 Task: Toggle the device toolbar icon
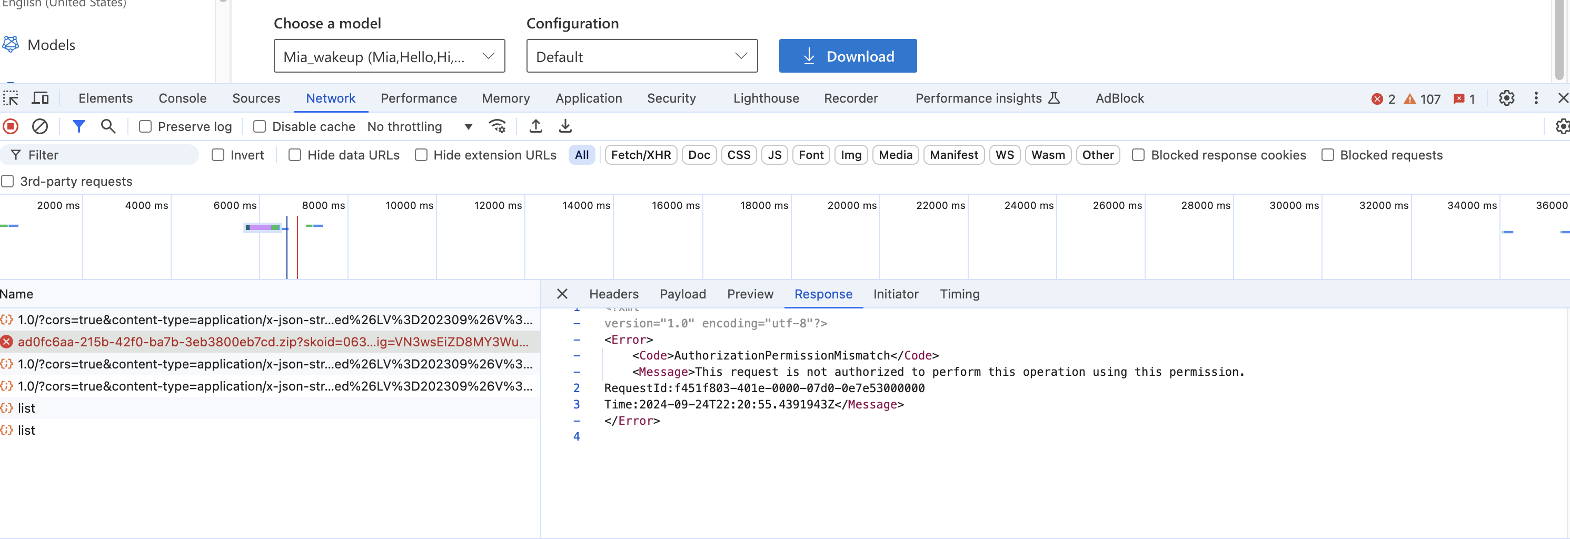coord(40,98)
